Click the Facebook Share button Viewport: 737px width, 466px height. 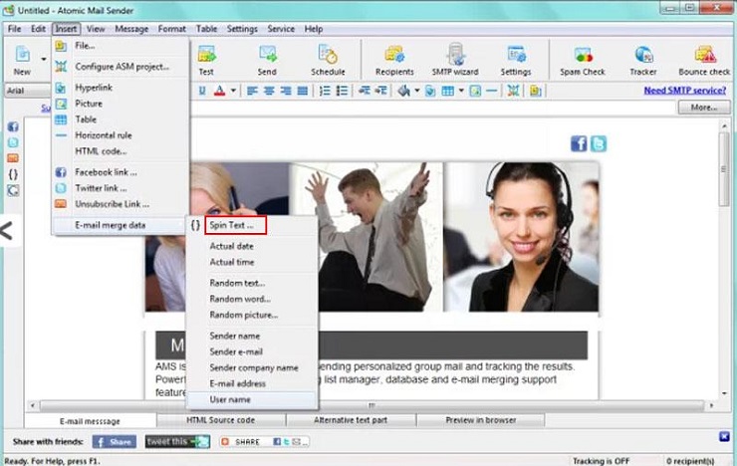click(115, 442)
